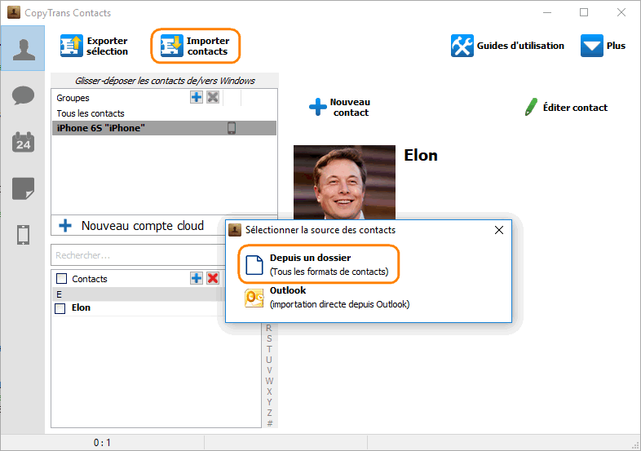Click Exporter sélection button
This screenshot has width=641, height=451.
tap(95, 46)
